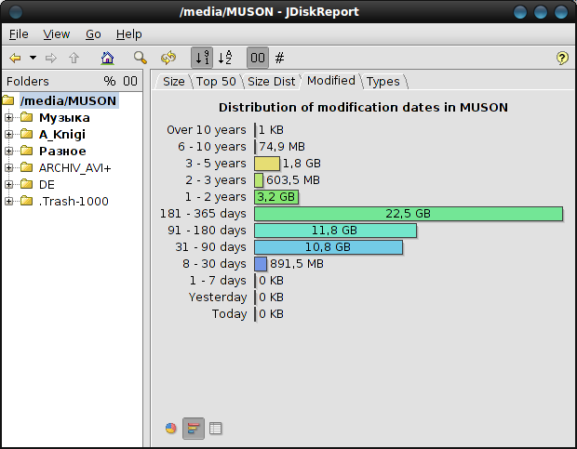
Task: Switch to the Size Dist tab
Action: (x=272, y=81)
